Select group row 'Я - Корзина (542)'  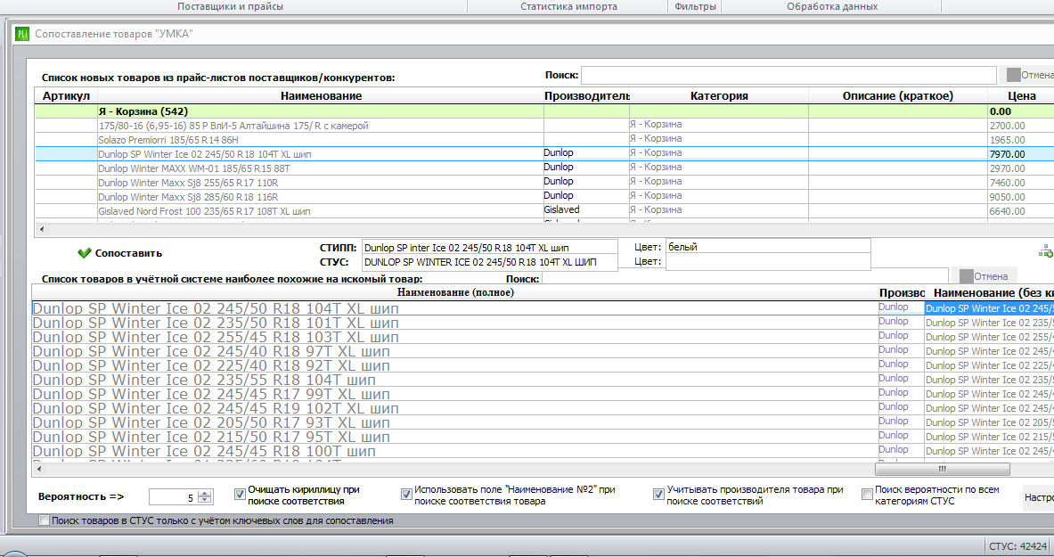point(544,111)
